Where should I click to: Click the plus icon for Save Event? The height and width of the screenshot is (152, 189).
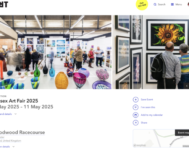pyautogui.click(x=136, y=100)
